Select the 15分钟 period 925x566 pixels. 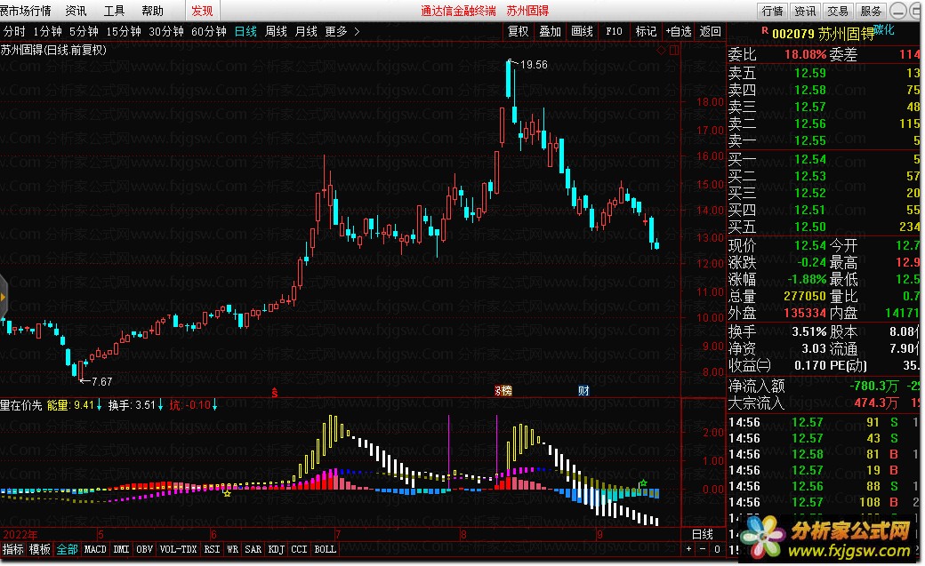pos(124,31)
